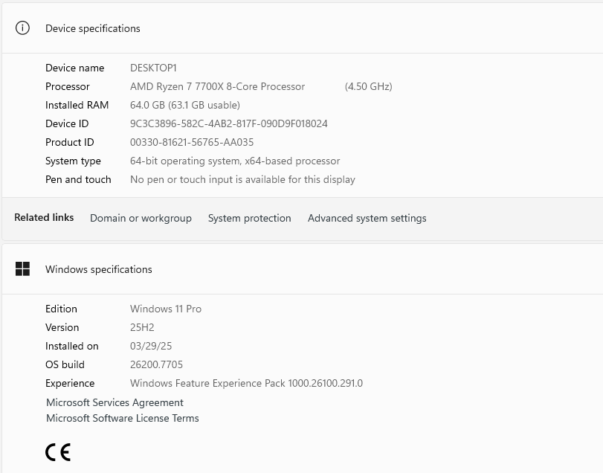
Task: Click the 64-bit operating system value
Action: coord(235,161)
